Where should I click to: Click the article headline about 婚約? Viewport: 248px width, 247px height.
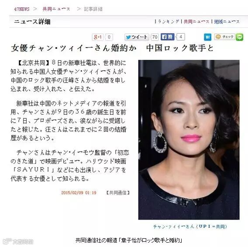(x=112, y=48)
